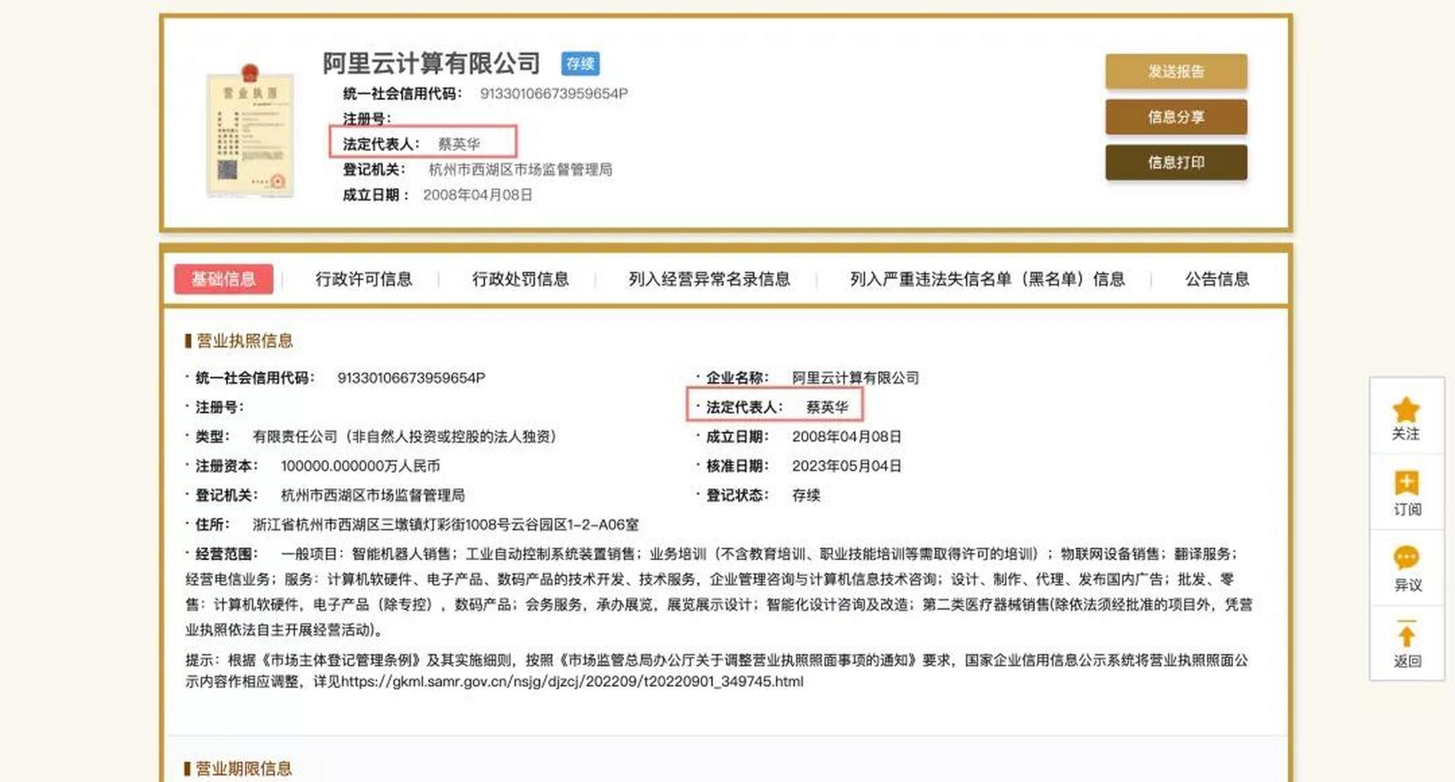
Task: Click the 发送报告 button
Action: click(x=1175, y=71)
